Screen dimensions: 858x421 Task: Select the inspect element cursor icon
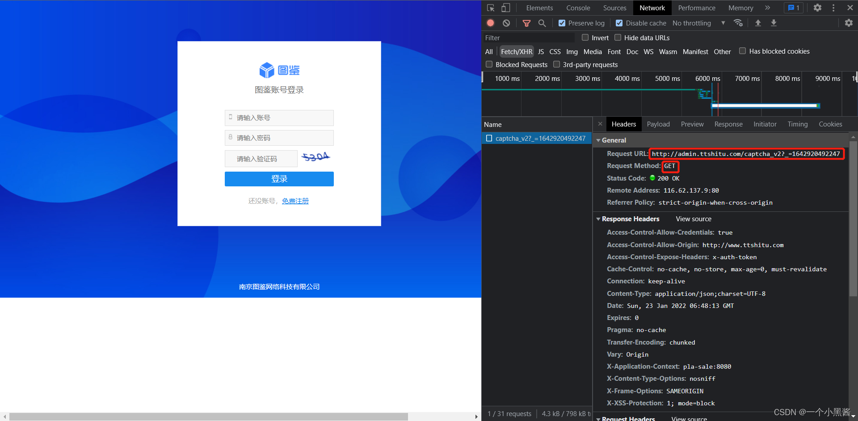point(491,8)
